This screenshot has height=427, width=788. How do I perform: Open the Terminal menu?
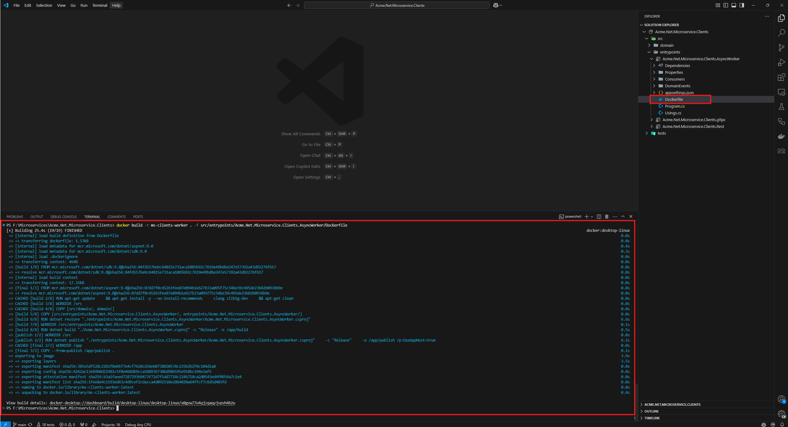(x=100, y=5)
